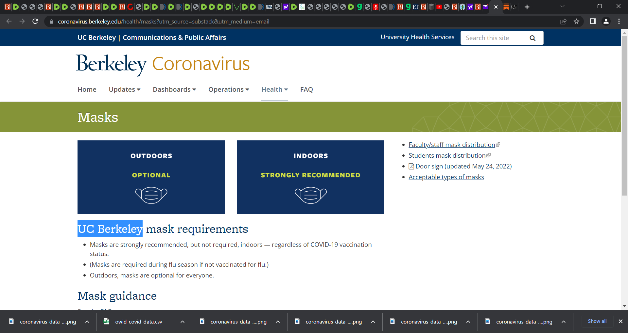
Task: Expand options for owid-covid-data.csv download
Action: (183, 322)
